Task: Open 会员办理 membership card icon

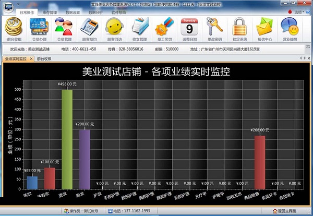Action: [39, 27]
